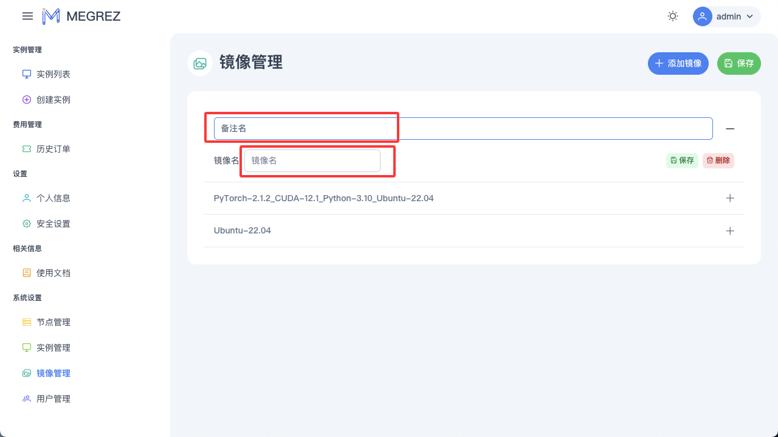Click the 个人信息 person icon
Image resolution: width=778 pixels, height=437 pixels.
coord(26,198)
